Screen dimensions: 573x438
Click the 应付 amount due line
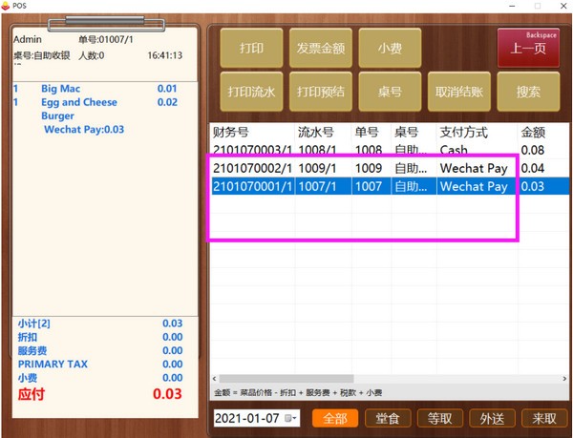click(x=100, y=394)
